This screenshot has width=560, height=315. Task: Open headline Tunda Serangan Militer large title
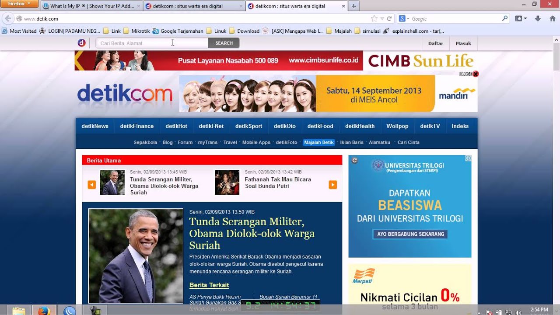(x=252, y=233)
